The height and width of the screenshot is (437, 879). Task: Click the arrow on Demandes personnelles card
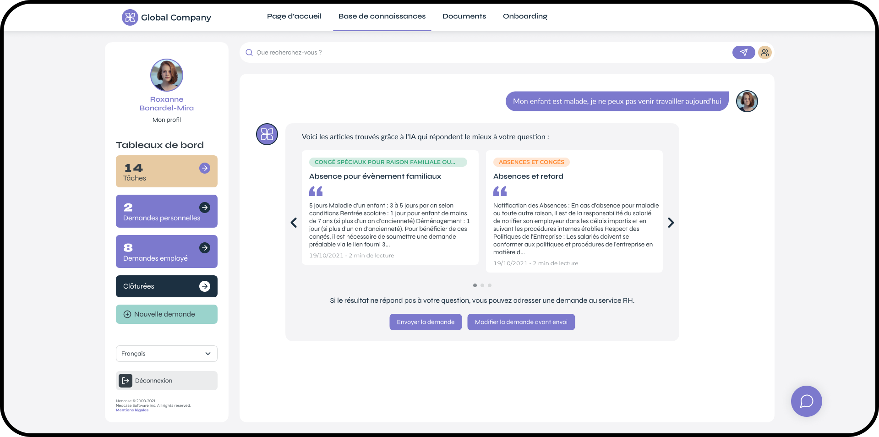point(205,208)
